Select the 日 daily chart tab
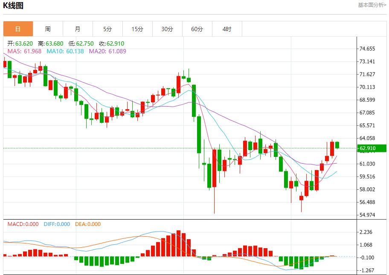Image resolution: width=389 pixels, height=275 pixels. 18,29
